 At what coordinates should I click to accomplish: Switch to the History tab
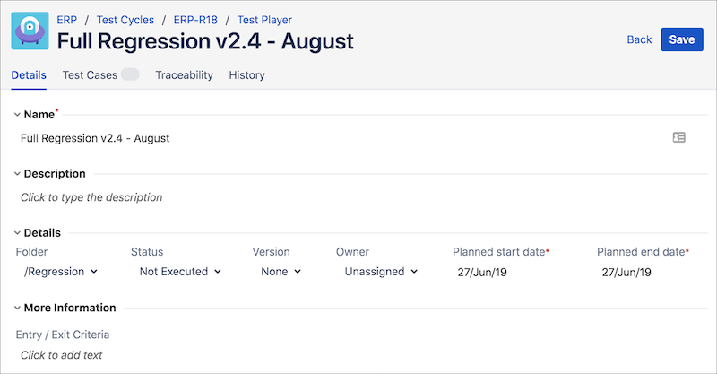[x=246, y=75]
